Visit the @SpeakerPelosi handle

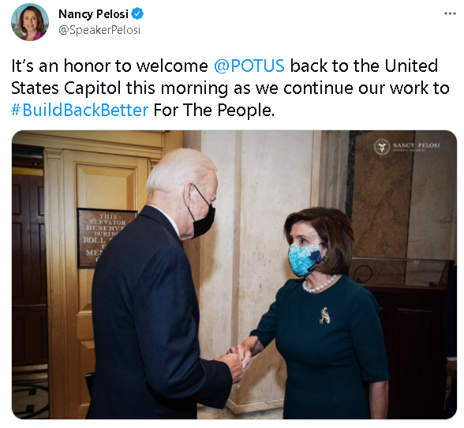pyautogui.click(x=99, y=30)
